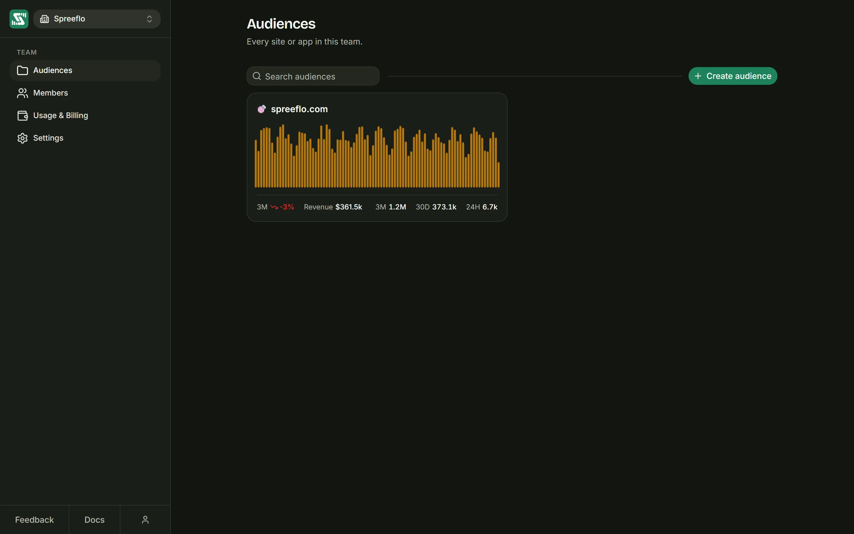Click the 30D 373.1k stat
The height and width of the screenshot is (534, 854).
pyautogui.click(x=436, y=207)
